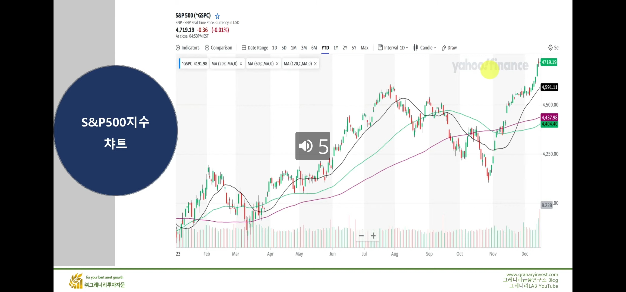The width and height of the screenshot is (626, 292).
Task: Click the 그레너리금융연구소 Blog text
Action: click(x=530, y=280)
